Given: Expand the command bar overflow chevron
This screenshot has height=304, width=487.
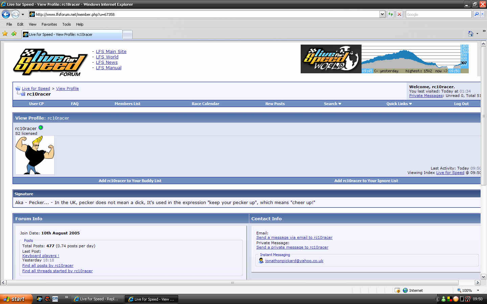Looking at the screenshot, I should [x=484, y=31].
